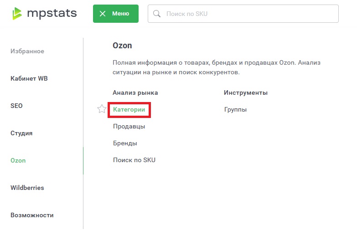Go to the SEO sidebar section
This screenshot has width=357, height=230.
coord(16,106)
